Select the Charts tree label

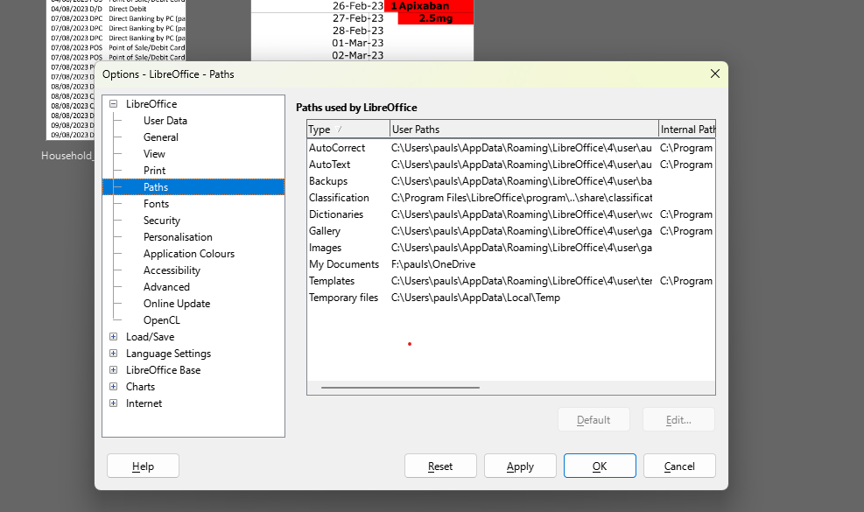coord(140,386)
